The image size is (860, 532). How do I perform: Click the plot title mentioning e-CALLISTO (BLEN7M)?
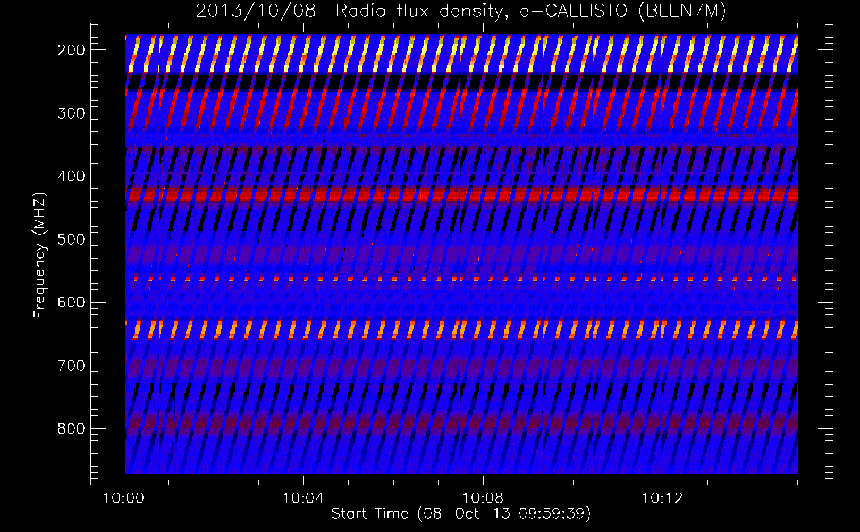coord(460,11)
